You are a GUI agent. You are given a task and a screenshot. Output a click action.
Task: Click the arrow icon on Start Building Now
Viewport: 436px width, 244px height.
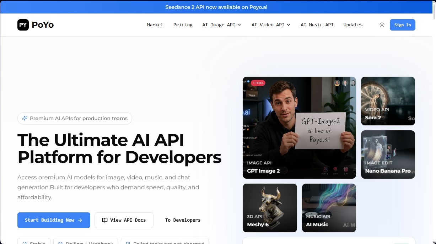click(x=80, y=220)
